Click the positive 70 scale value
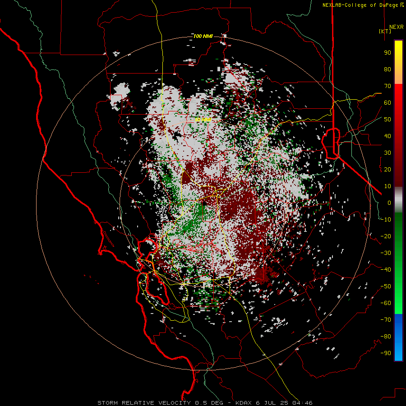This screenshot has height=406, width=406. point(388,86)
